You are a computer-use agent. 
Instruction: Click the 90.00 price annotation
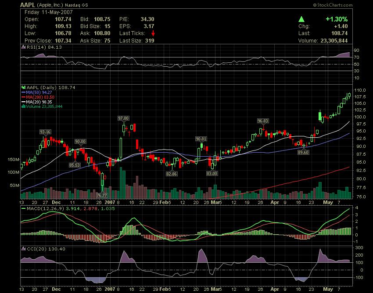pyautogui.click(x=80, y=142)
